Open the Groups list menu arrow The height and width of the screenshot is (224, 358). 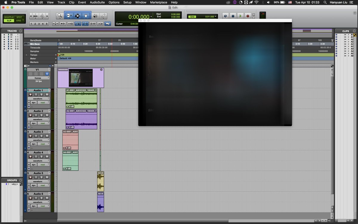(x=21, y=180)
